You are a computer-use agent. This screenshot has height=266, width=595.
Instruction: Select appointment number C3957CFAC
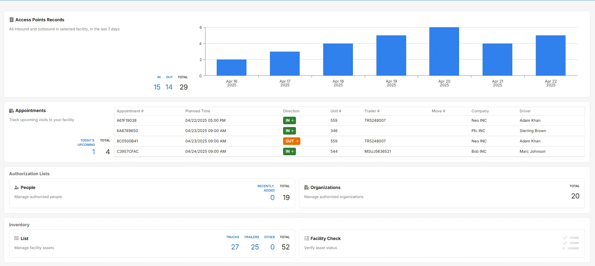click(127, 151)
